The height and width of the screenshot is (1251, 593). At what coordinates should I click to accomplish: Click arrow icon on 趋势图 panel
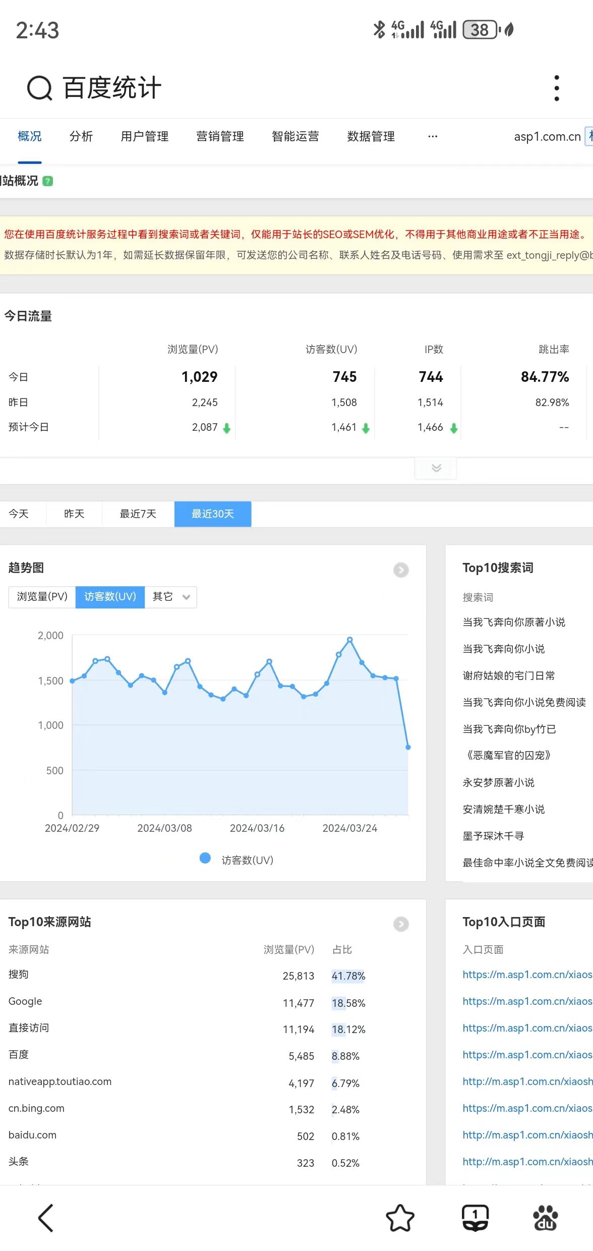coord(401,570)
